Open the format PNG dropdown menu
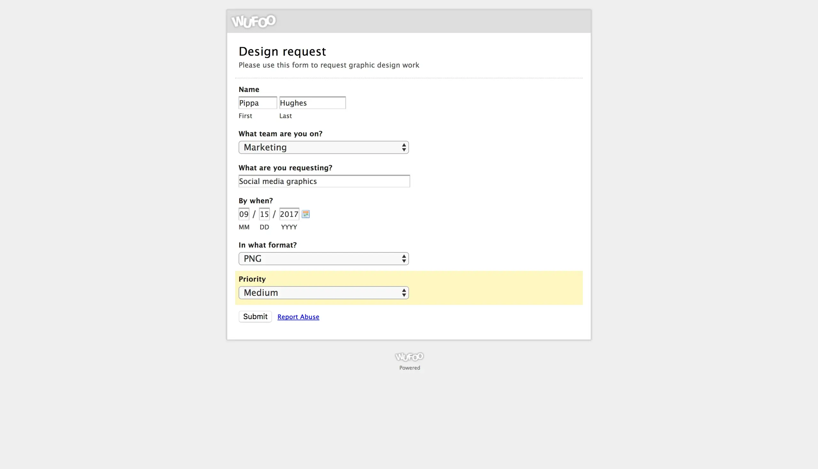 [323, 258]
